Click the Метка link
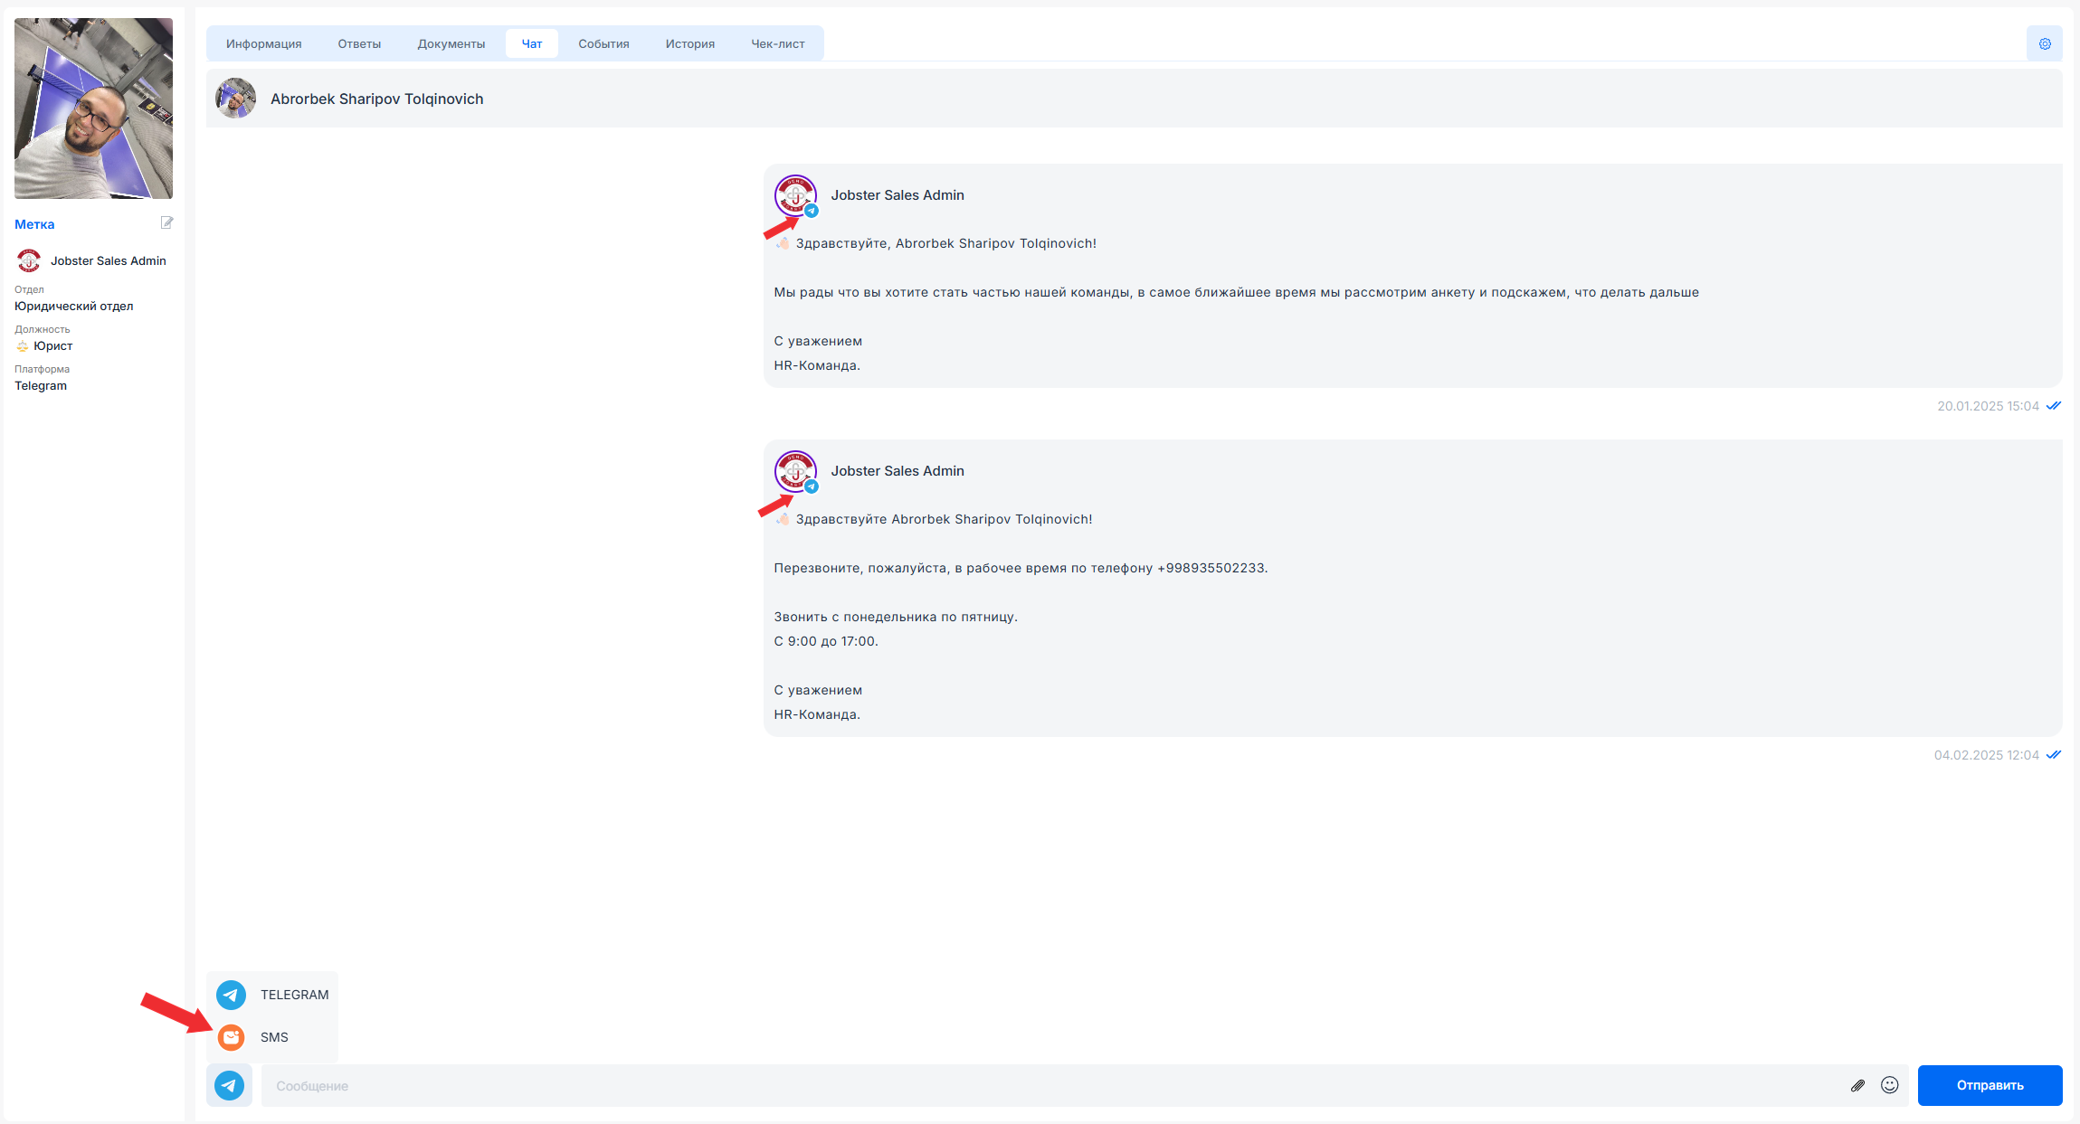Screen dimensions: 2080x1124 tap(33, 223)
